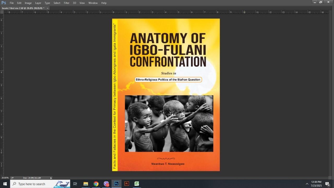The image size is (334, 188).
Task: Open Illustrator from the taskbar
Action: click(127, 184)
